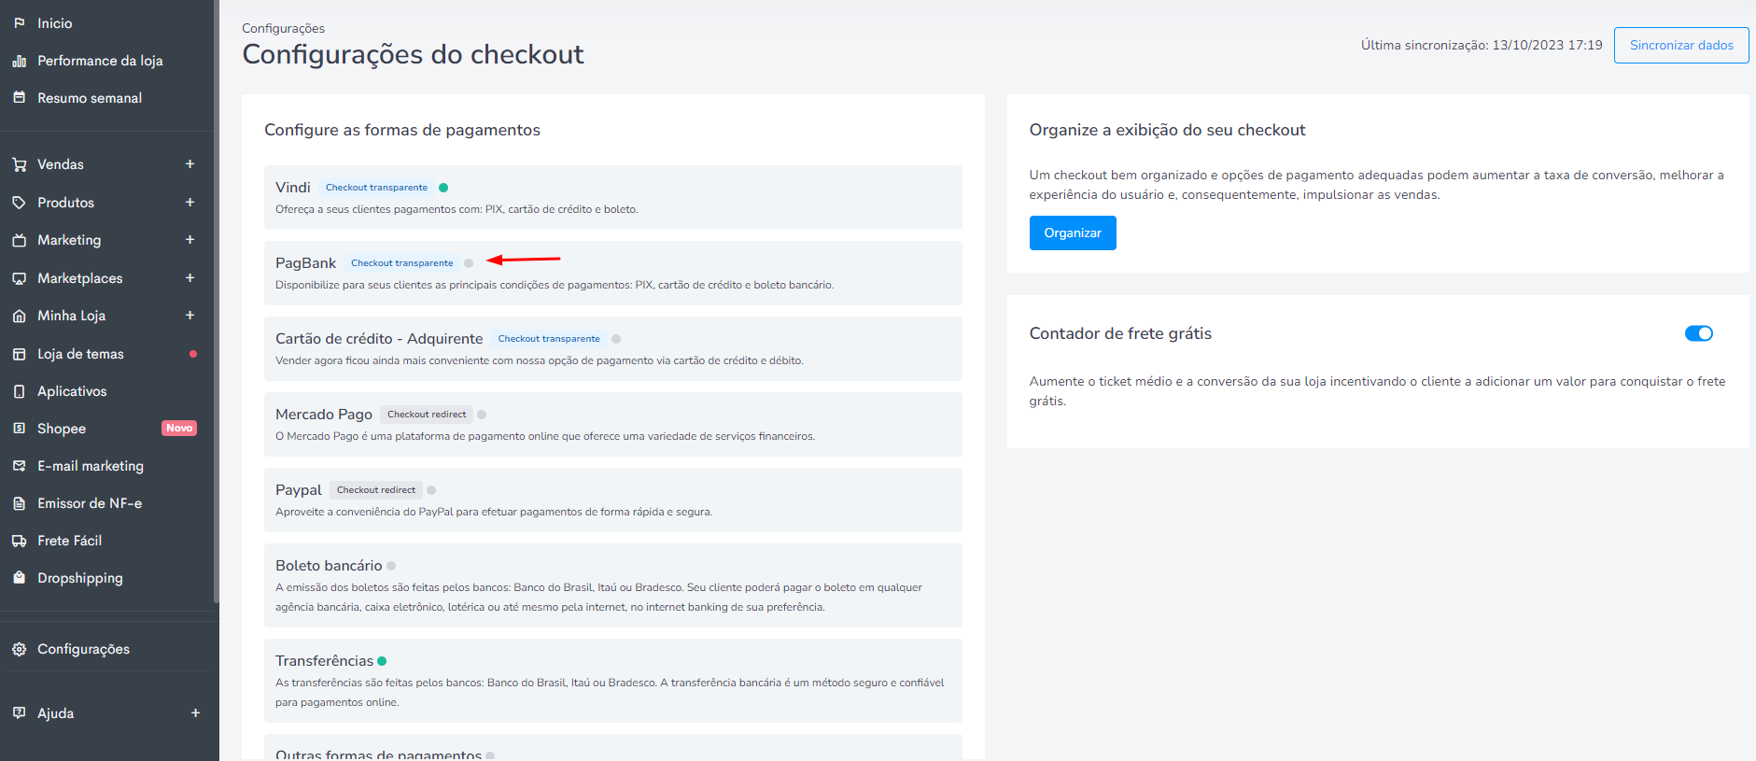Click the Organize a exibição do seu checkout heading
This screenshot has width=1756, height=761.
coord(1167,130)
